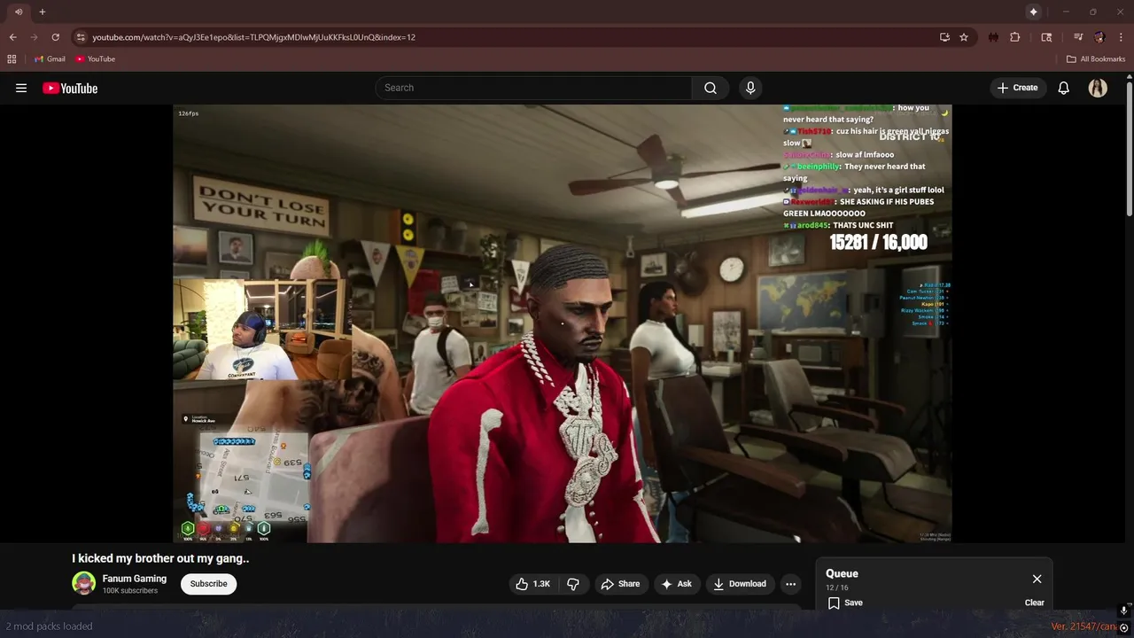Image resolution: width=1134 pixels, height=638 pixels.
Task: Open the apps grid in bookmarks bar
Action: pyautogui.click(x=12, y=59)
